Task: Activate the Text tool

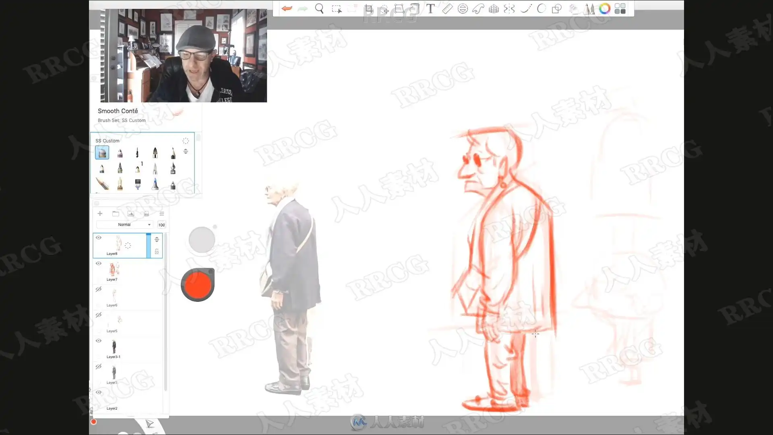Action: tap(430, 8)
